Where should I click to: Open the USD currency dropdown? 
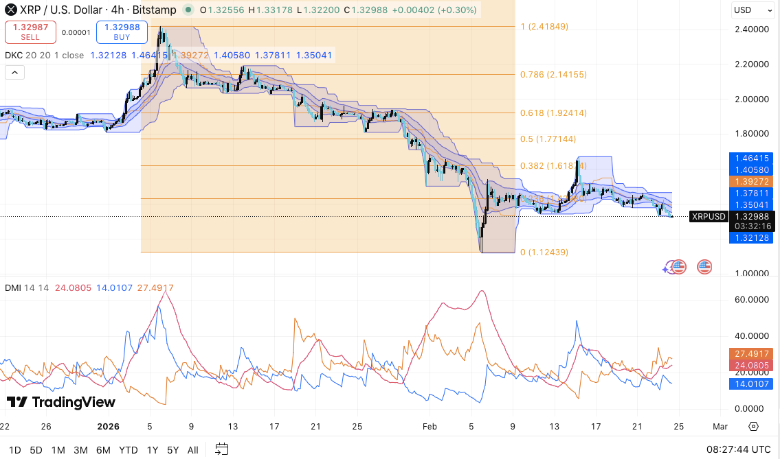(753, 10)
